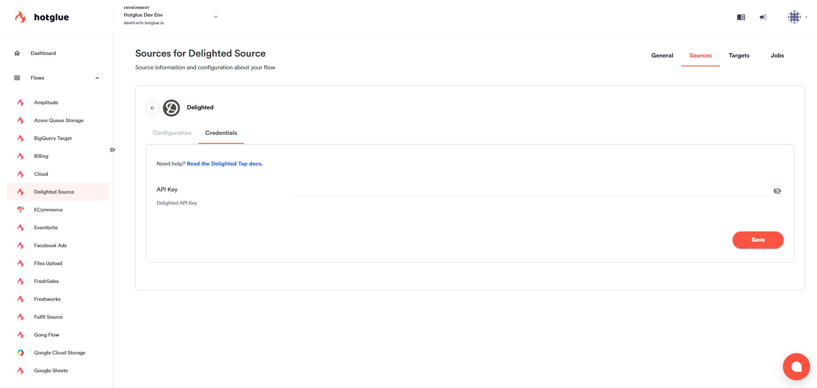Screen dimensions: 817x388
Task: Open the Cloud flow
Action: coord(58,174)
